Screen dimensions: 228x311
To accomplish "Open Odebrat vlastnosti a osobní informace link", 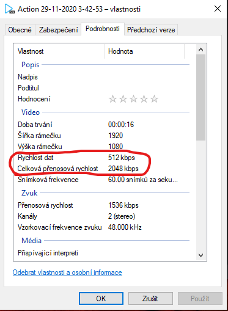I will (67, 273).
